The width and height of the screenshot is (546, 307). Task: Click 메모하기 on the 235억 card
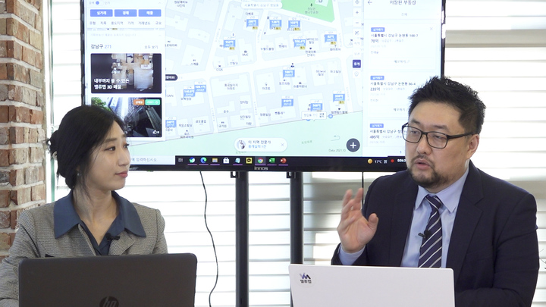tap(401, 110)
